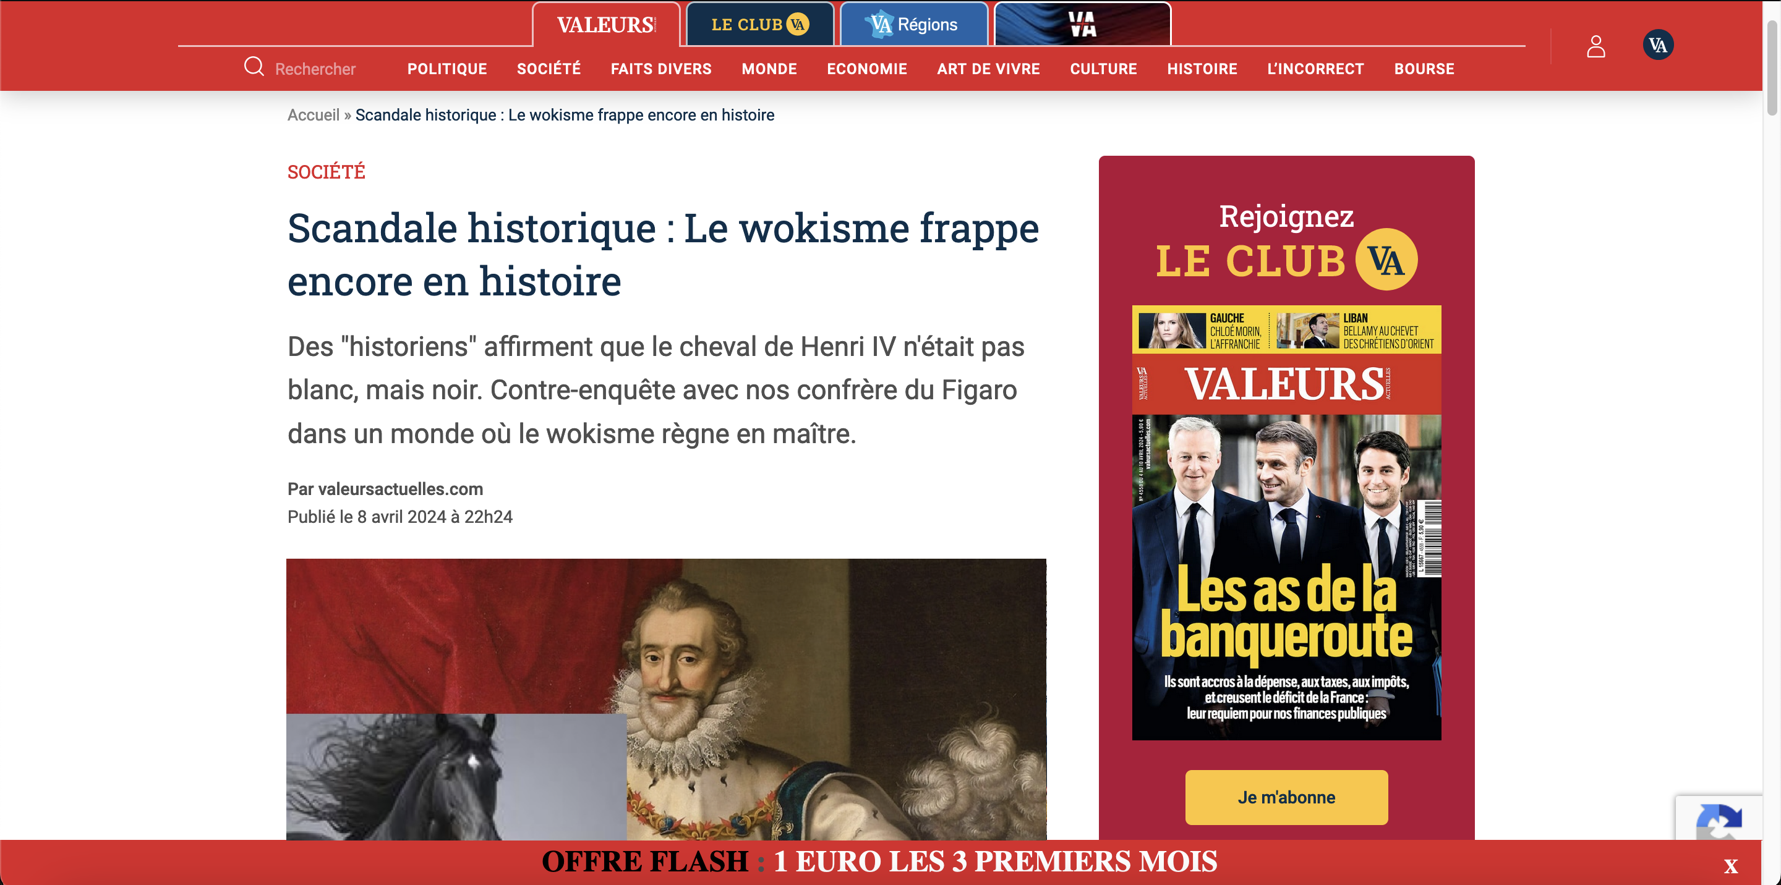The image size is (1781, 885).
Task: Click the Je m'abonne button
Action: [1286, 797]
